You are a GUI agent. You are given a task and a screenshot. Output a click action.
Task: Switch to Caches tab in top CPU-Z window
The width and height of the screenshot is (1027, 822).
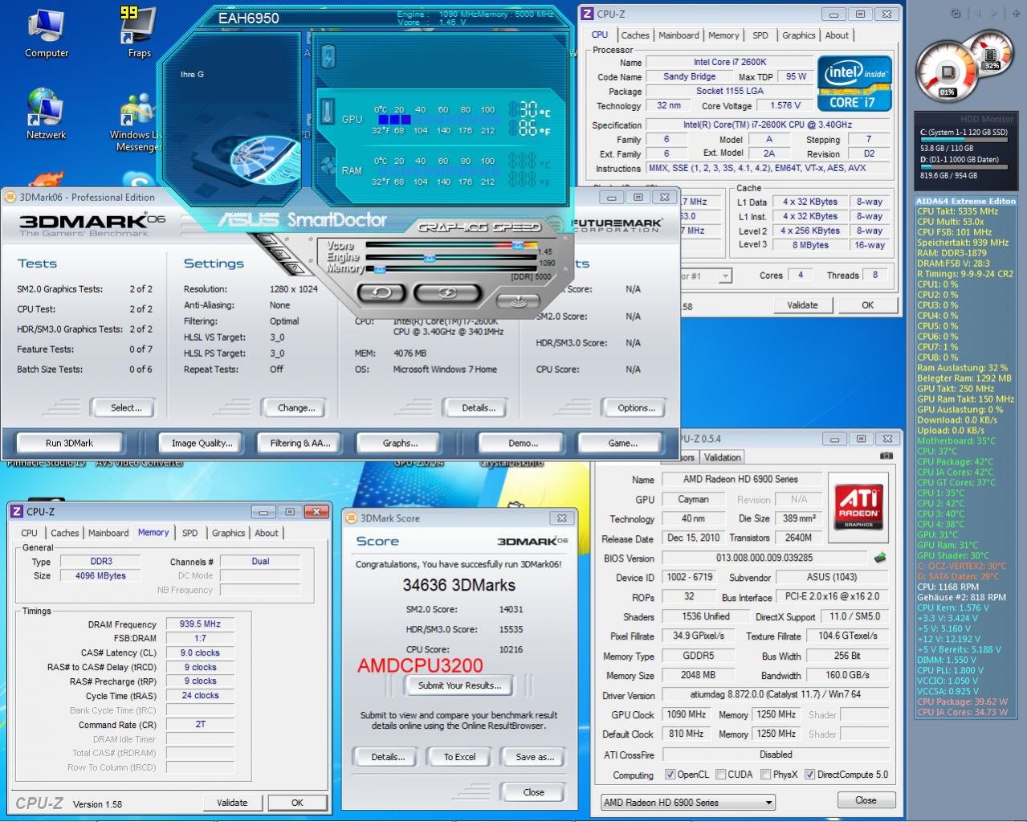click(x=634, y=35)
